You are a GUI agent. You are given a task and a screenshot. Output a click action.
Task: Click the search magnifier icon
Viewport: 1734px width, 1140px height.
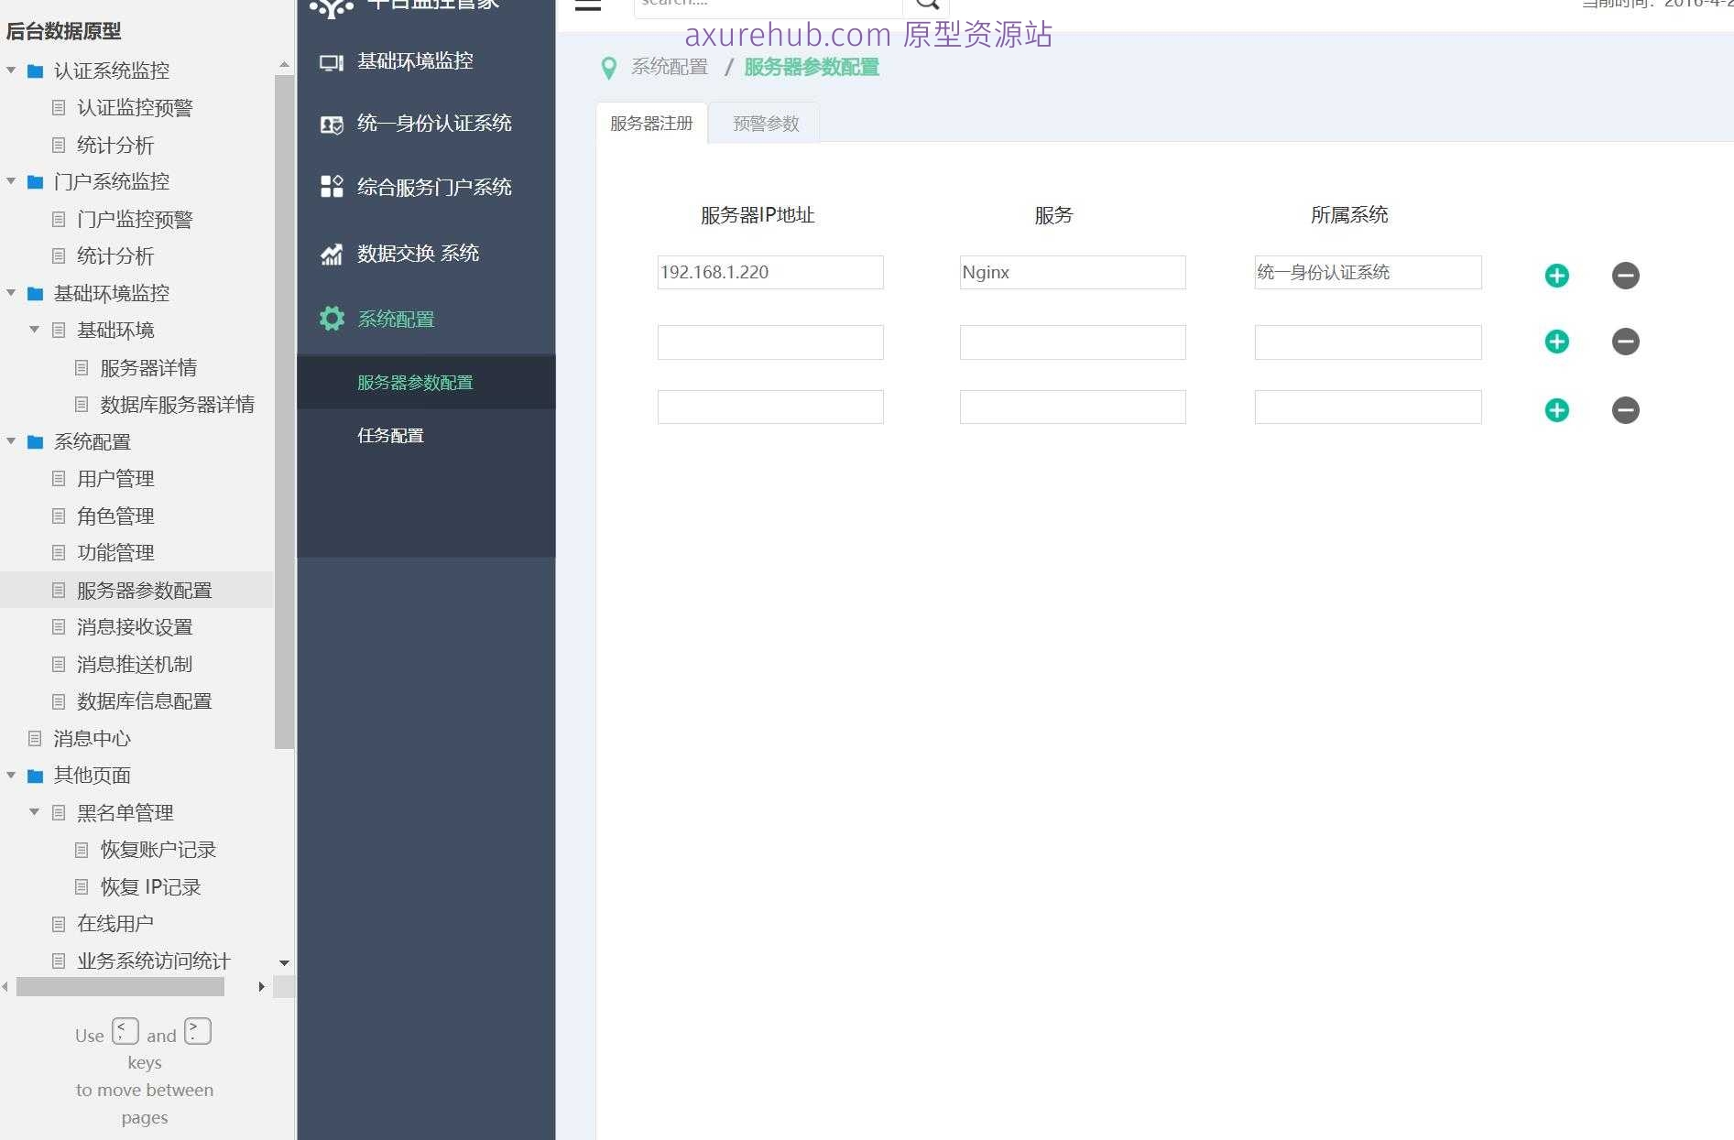928,4
